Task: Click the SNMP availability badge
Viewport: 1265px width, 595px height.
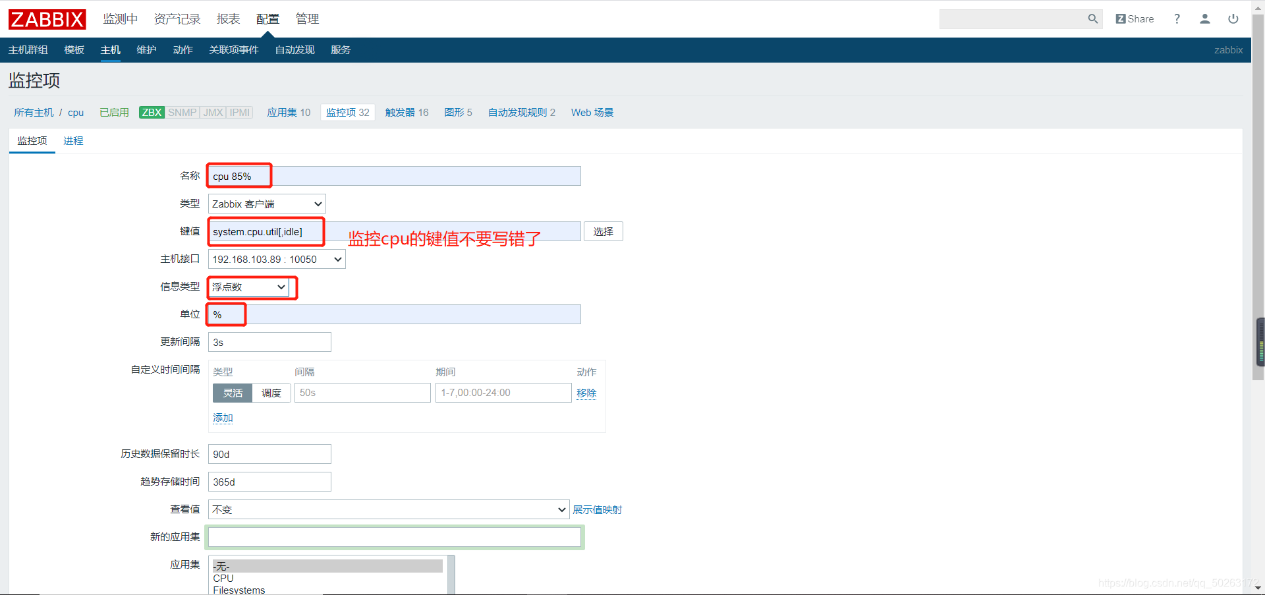Action: 182,113
